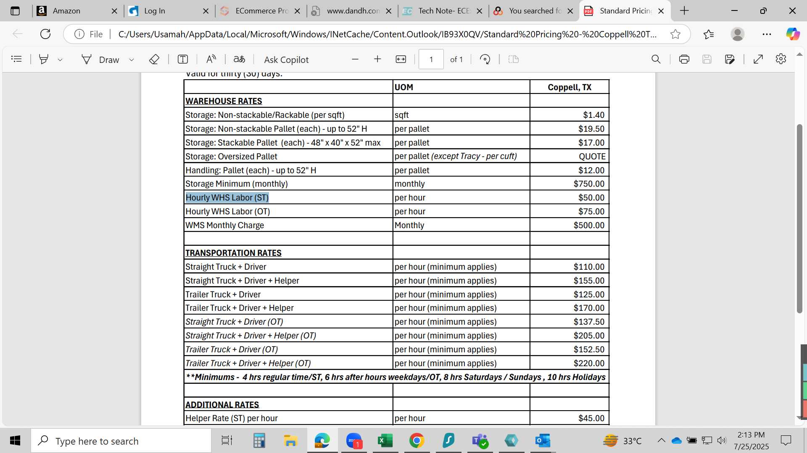The height and width of the screenshot is (453, 807).
Task: Click the $750.00 storage minimum value
Action: point(589,184)
